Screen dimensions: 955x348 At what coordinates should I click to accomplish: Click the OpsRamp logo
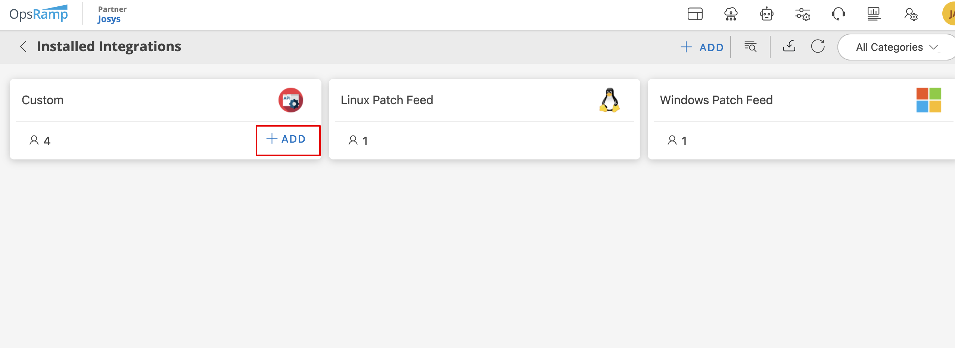coord(38,14)
